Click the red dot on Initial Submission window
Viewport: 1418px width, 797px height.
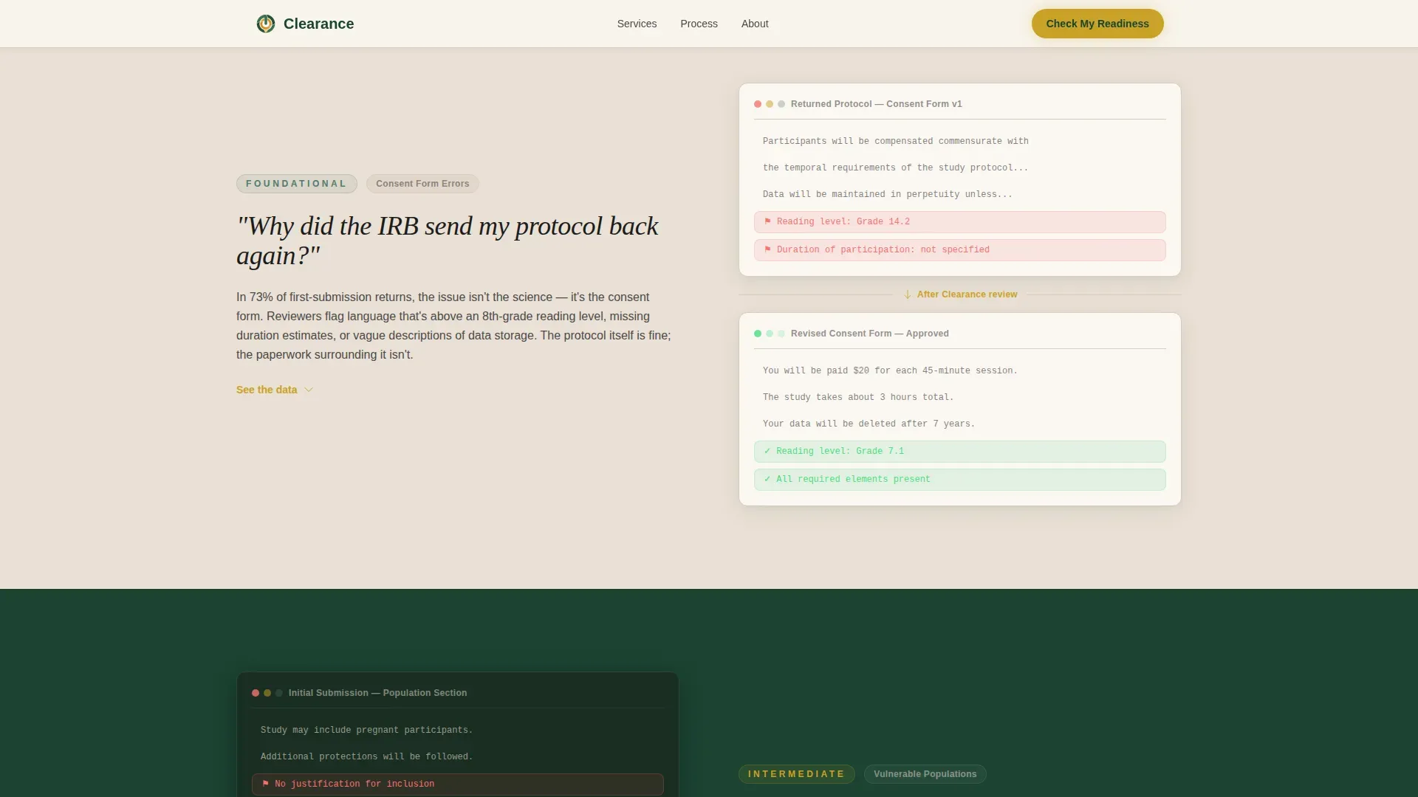point(256,693)
